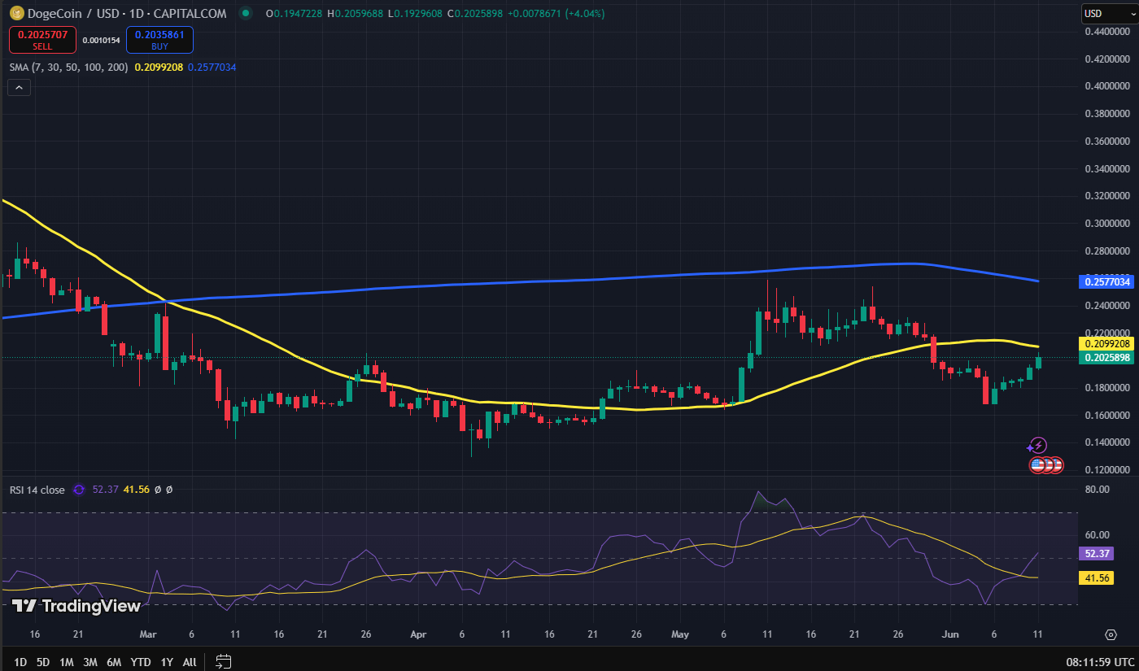Open chart settings hexagon gear icon
Image resolution: width=1139 pixels, height=671 pixels.
[x=1111, y=634]
